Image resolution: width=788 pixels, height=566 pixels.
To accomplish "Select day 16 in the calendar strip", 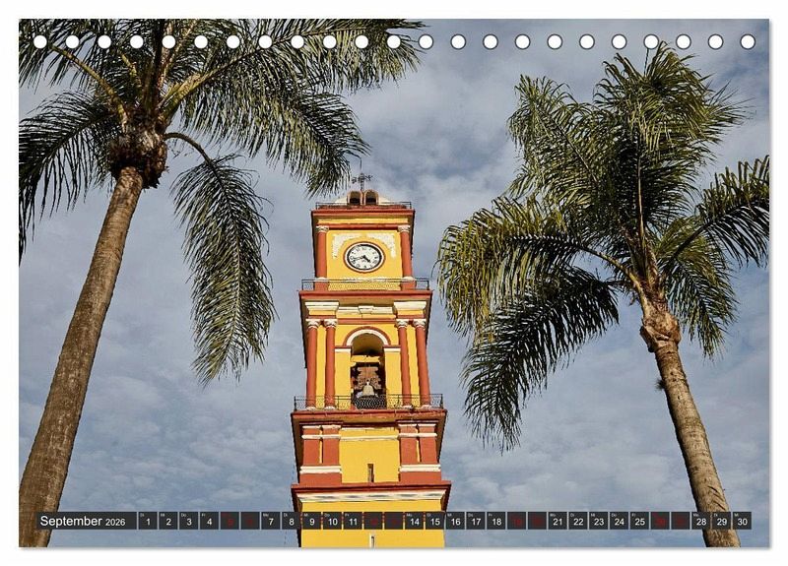I will tap(455, 521).
